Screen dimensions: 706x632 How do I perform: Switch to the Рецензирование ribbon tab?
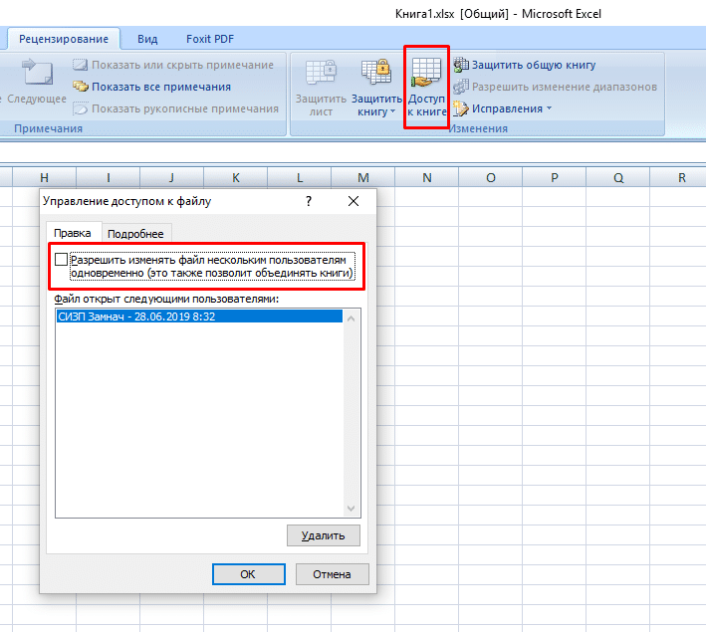click(x=64, y=39)
